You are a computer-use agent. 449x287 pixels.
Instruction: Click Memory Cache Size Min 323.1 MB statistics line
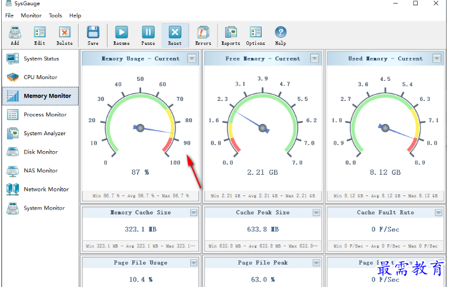click(141, 246)
